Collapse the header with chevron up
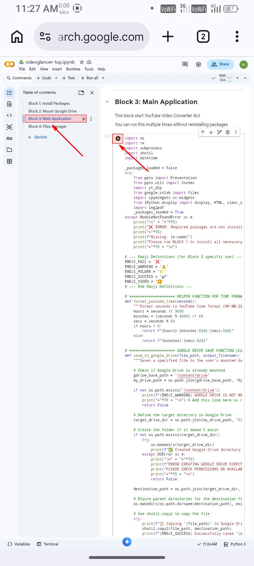 tap(245, 78)
